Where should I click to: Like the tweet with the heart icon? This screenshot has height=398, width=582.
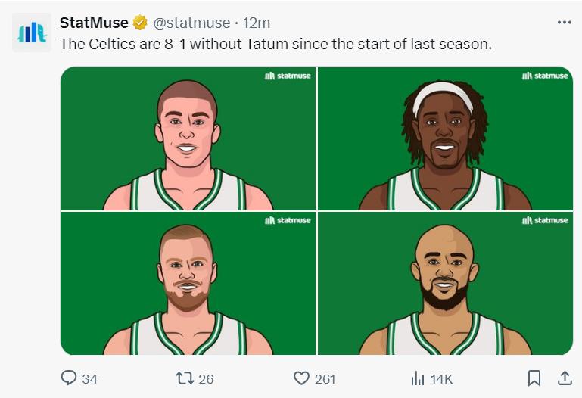point(301,378)
